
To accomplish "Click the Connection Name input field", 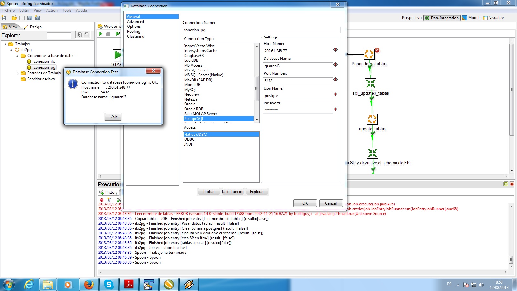I will point(261,30).
